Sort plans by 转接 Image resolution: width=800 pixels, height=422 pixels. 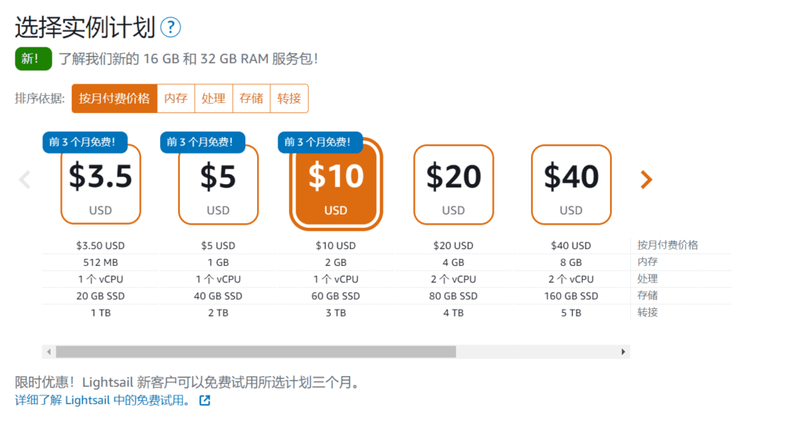coord(289,98)
